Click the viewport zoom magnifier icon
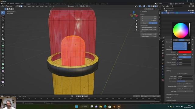The height and width of the screenshot is (109, 195). point(136,21)
